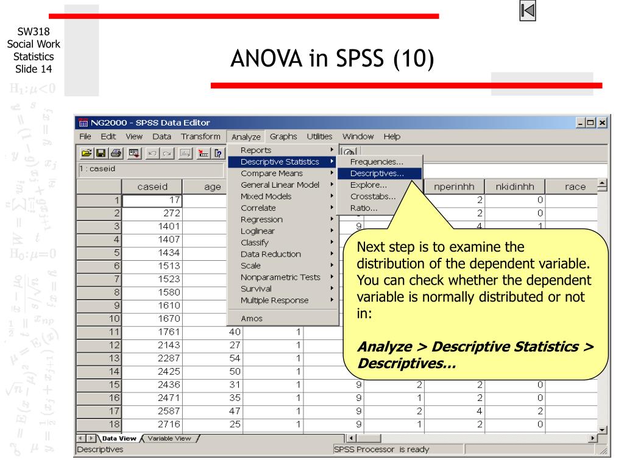Click the age cell containing 54
The image size is (624, 468).
tap(213, 358)
